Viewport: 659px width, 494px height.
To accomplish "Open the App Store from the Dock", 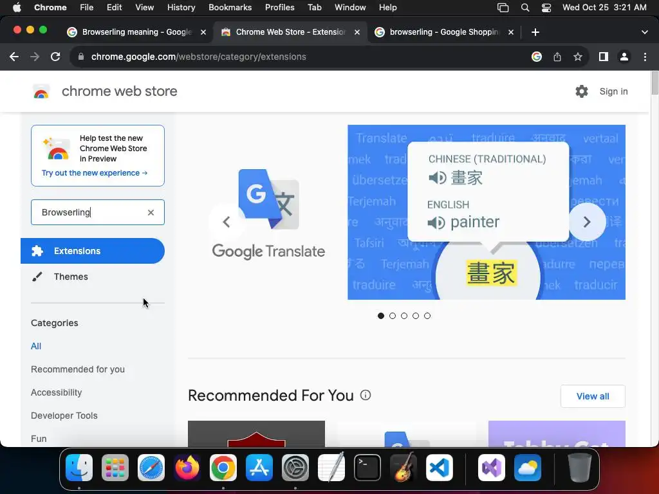I will pyautogui.click(x=259, y=468).
